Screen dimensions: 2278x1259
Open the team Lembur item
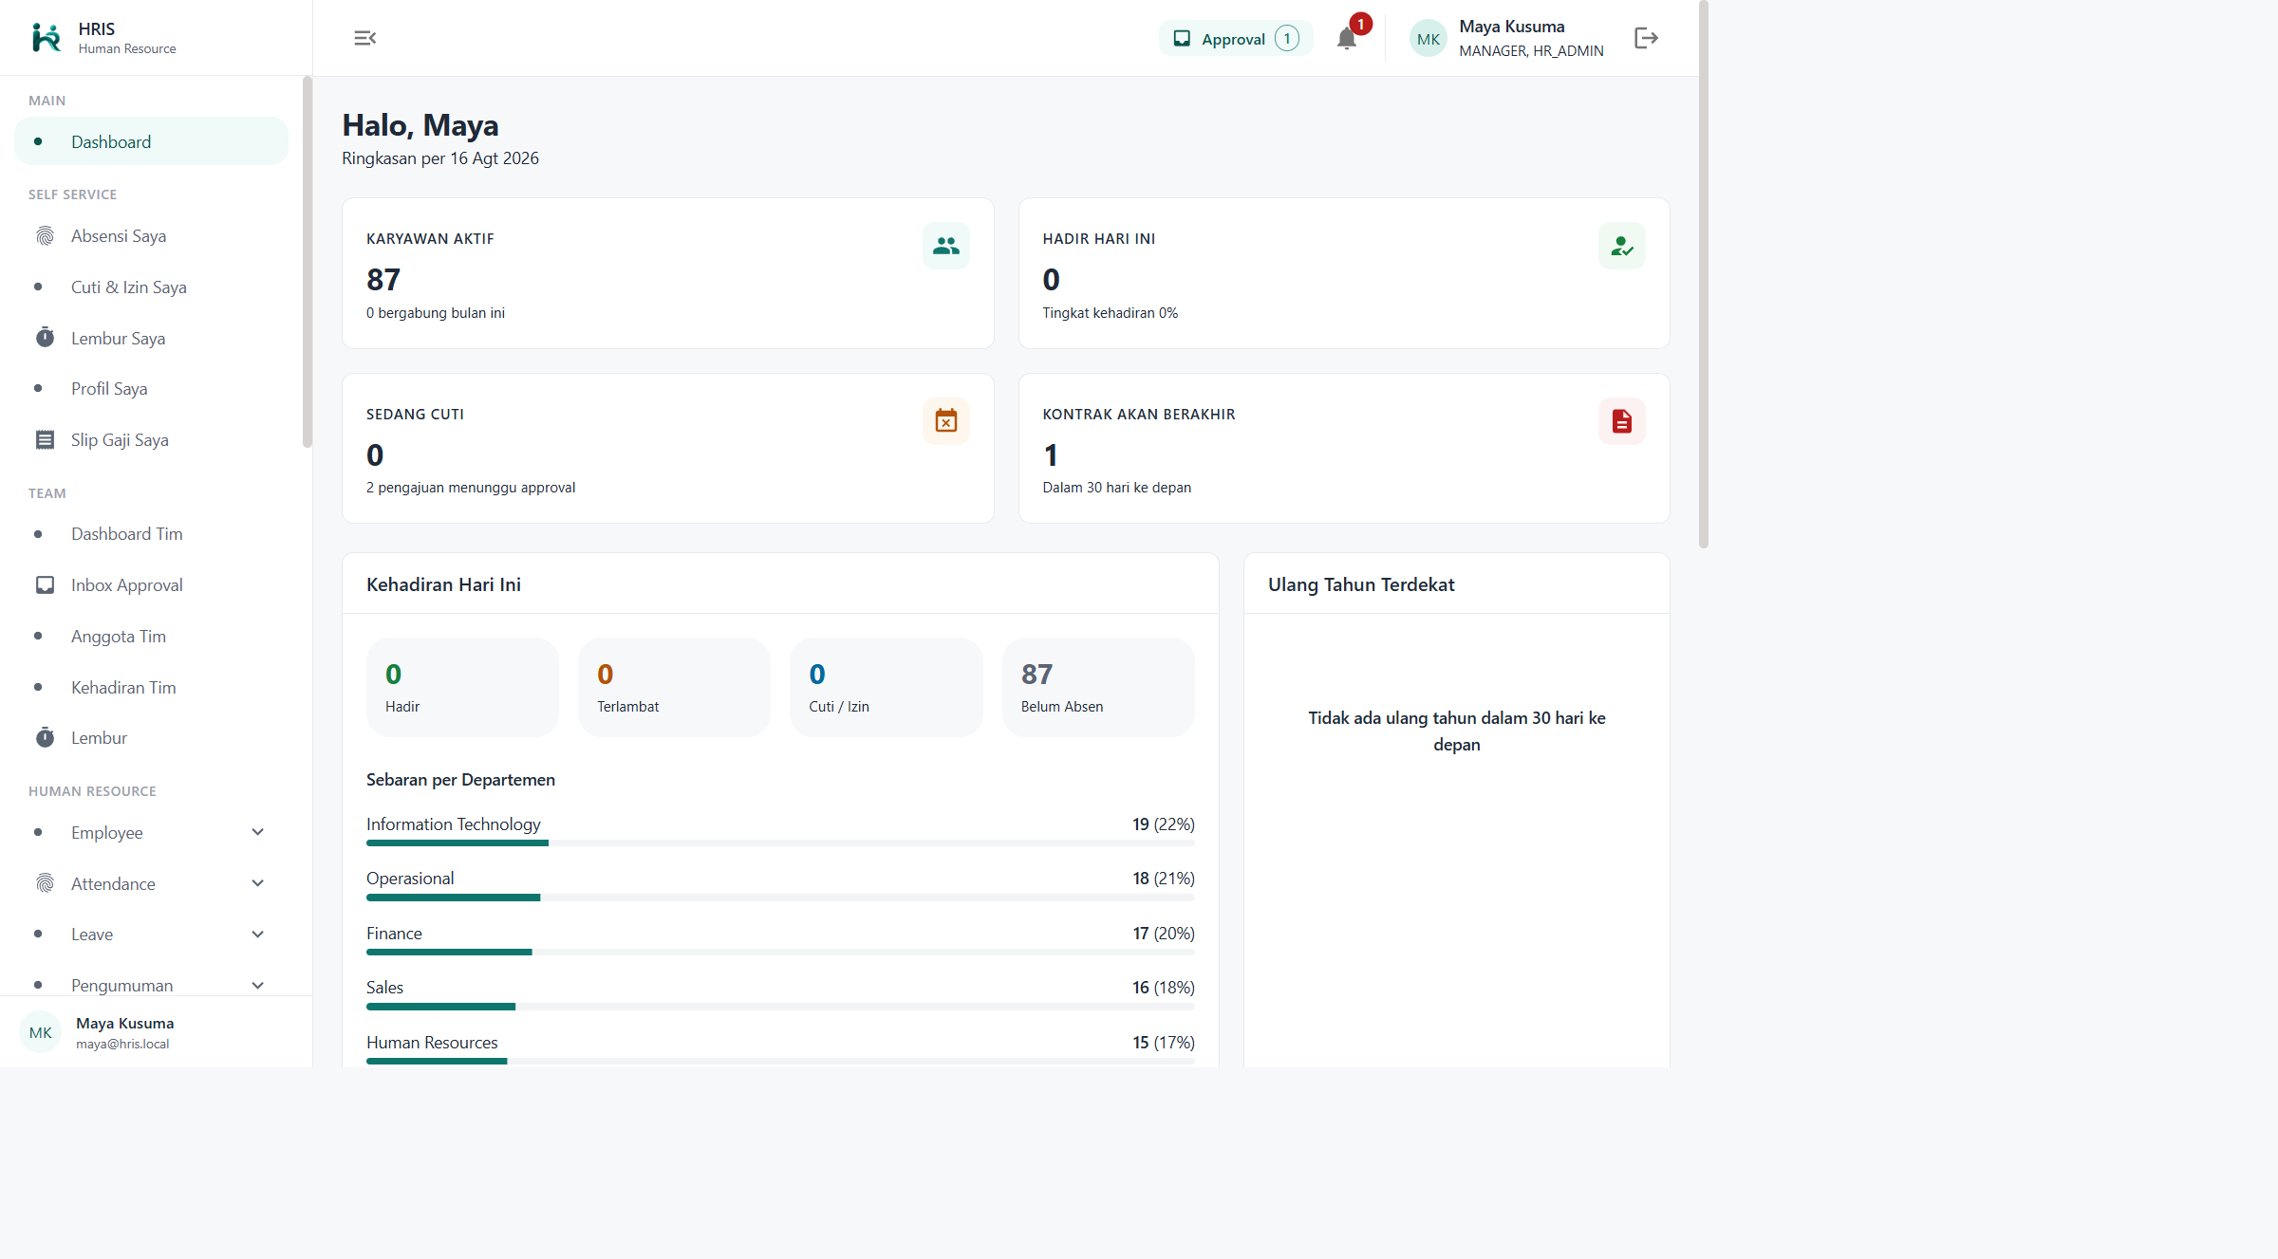click(x=151, y=738)
